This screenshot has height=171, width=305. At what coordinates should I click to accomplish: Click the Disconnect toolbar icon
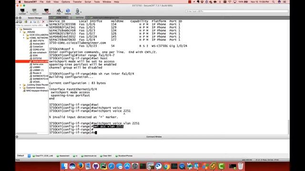pos(46,11)
